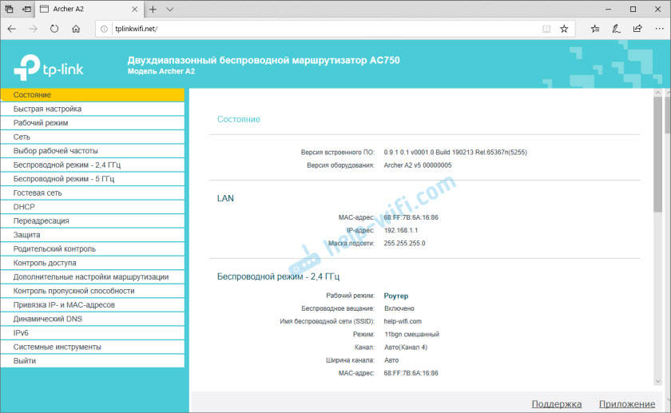671x413 pixels.
Task: Open Системные инструменты menu
Action: (x=57, y=347)
